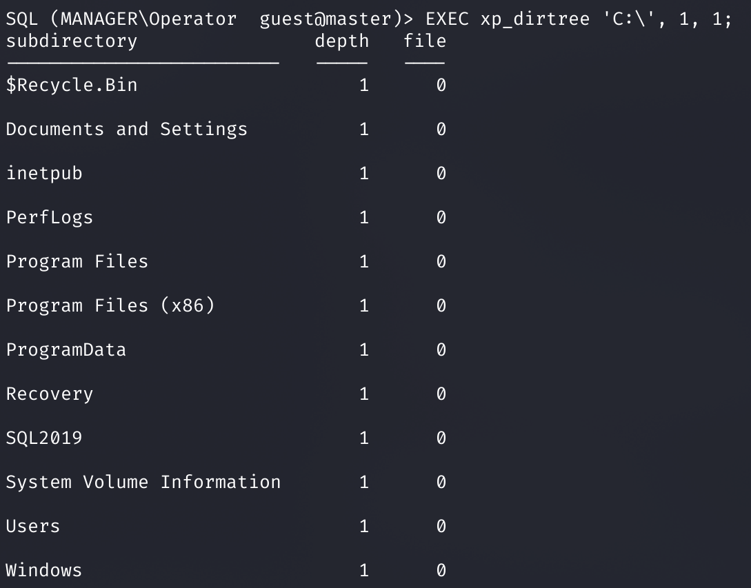Click the Users directory entry
751x588 pixels.
coord(33,526)
